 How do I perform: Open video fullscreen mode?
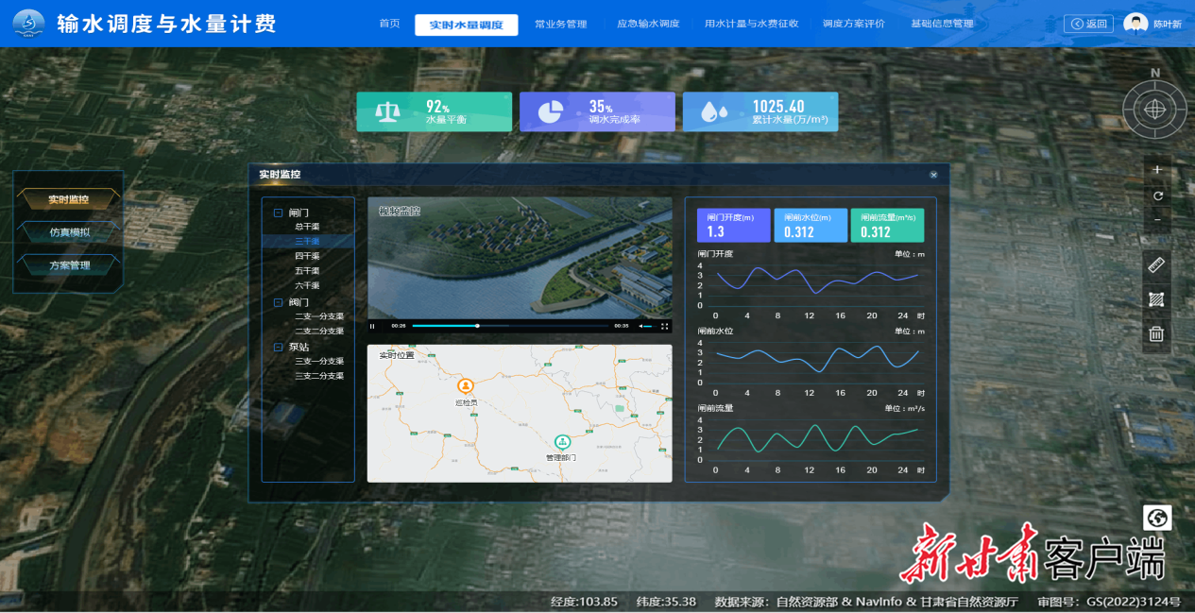click(x=665, y=326)
